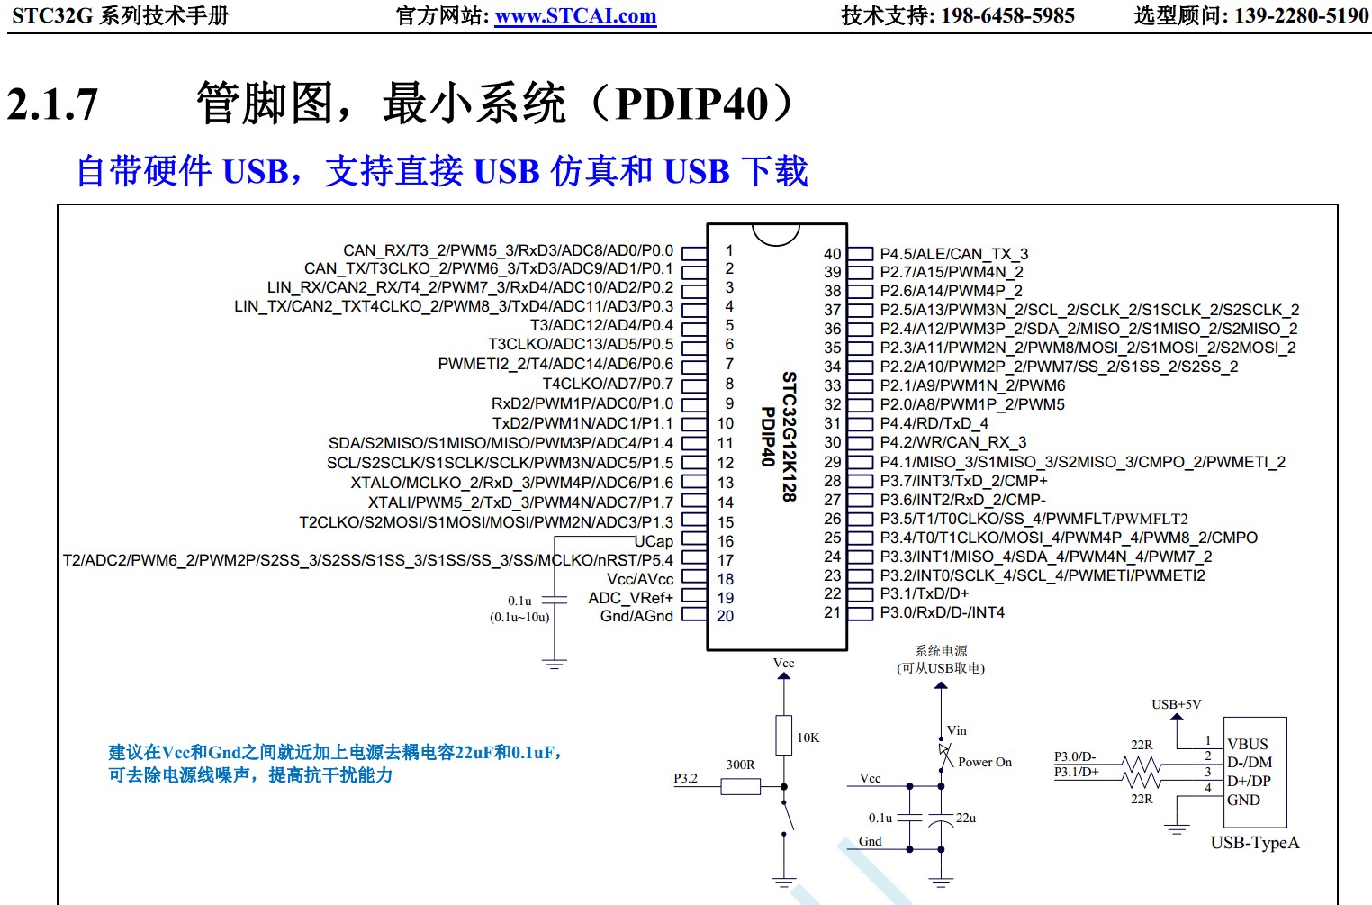The image size is (1372, 905).
Task: Click pin label ending with 'PWM3N/ADC5/P1.5'
Action: (x=500, y=463)
